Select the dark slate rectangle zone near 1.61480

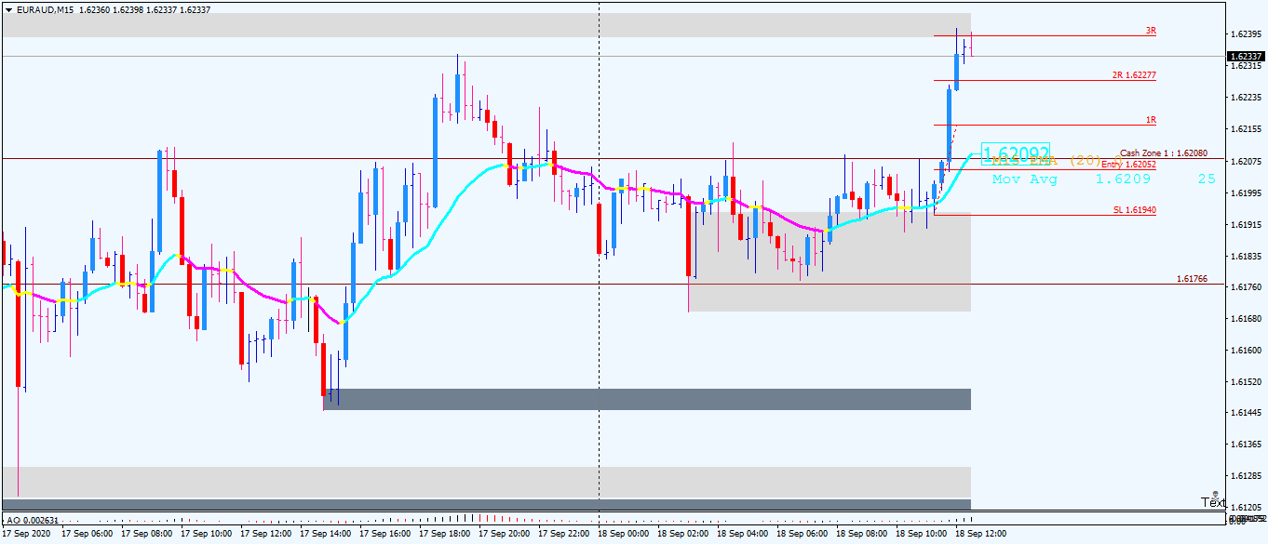pos(647,399)
